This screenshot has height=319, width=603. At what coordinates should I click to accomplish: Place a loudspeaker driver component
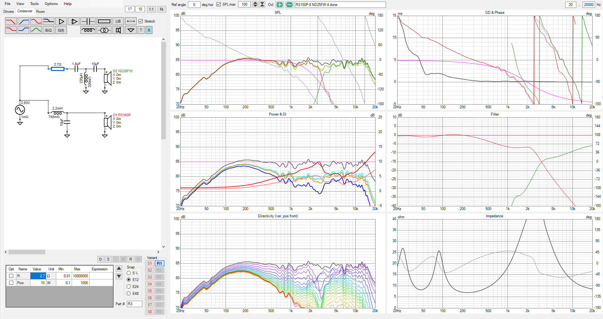[118, 30]
